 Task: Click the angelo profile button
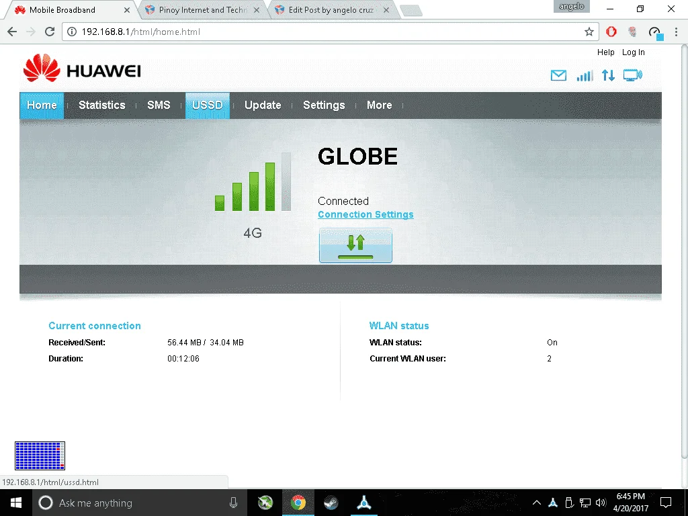point(571,6)
